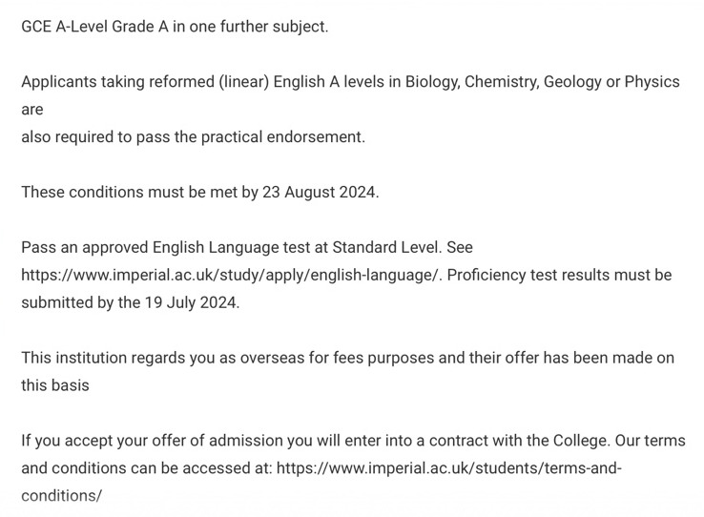Click 'Proficiency test results must be' text
This screenshot has width=704, height=517.
[559, 275]
